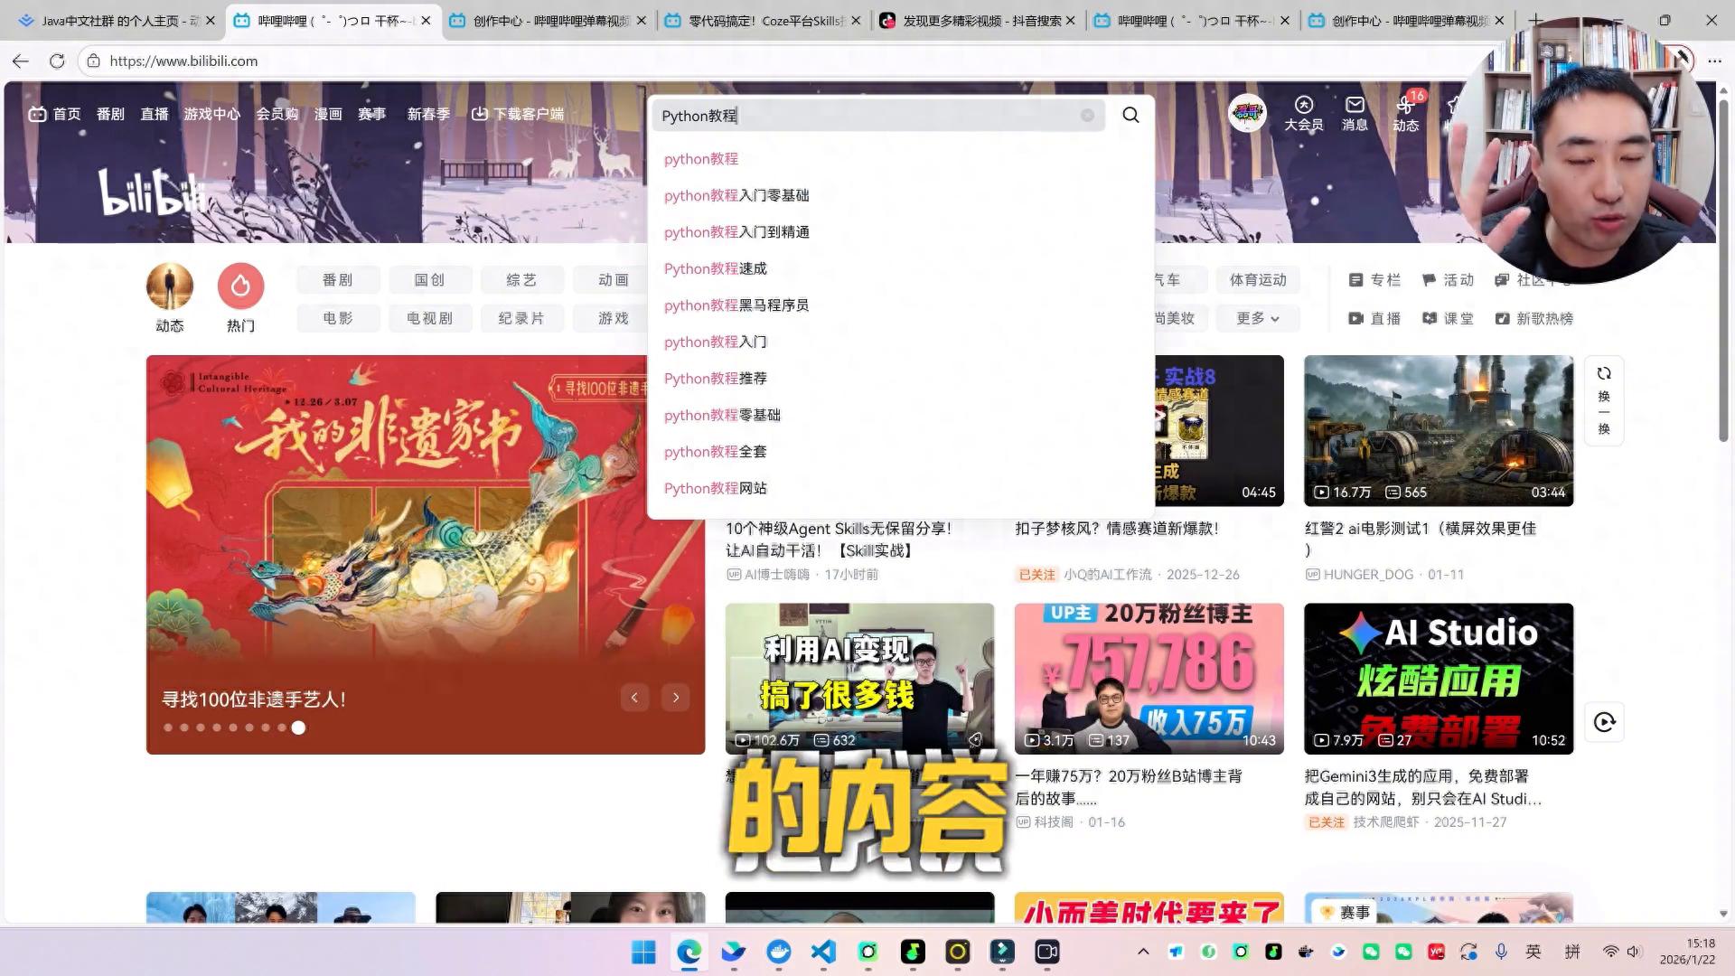Open Visual Studio Code from taskbar
The image size is (1735, 976).
point(822,951)
